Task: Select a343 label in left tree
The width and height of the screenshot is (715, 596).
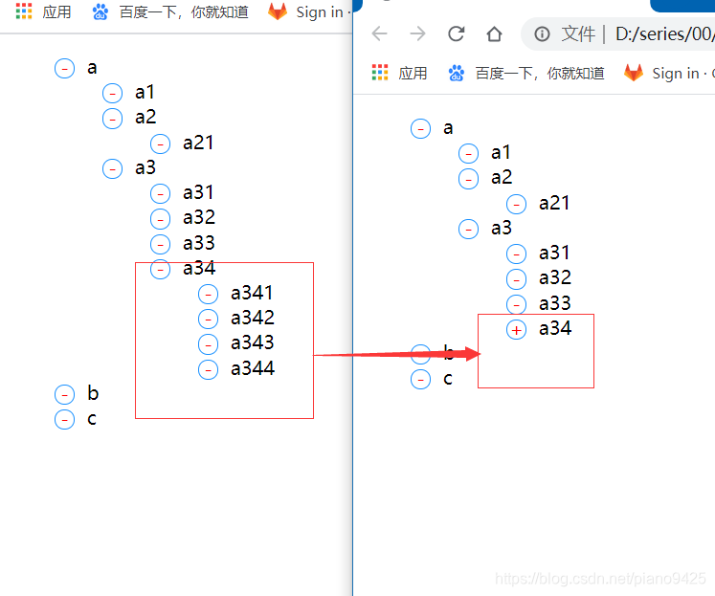Action: 252,343
